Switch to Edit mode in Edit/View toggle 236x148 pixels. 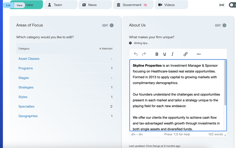[x=8, y=5]
